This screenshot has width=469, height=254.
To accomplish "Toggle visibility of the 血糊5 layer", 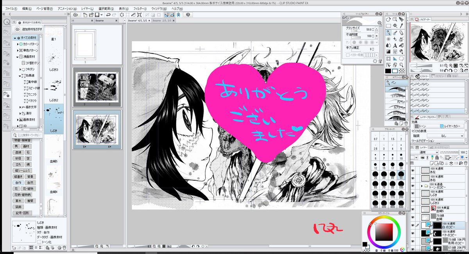I will click(x=412, y=209).
